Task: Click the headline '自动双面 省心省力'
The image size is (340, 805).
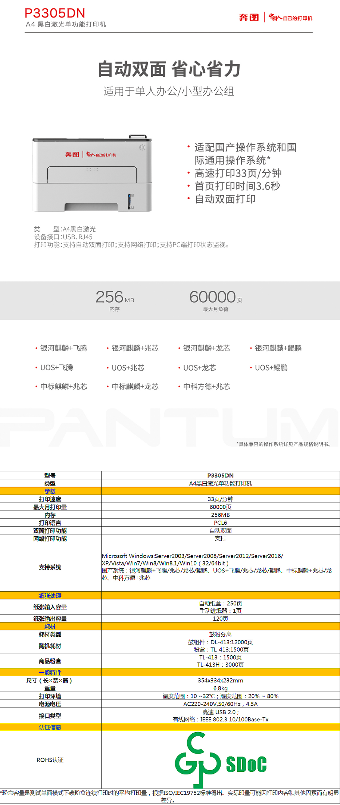Action: coord(169,69)
